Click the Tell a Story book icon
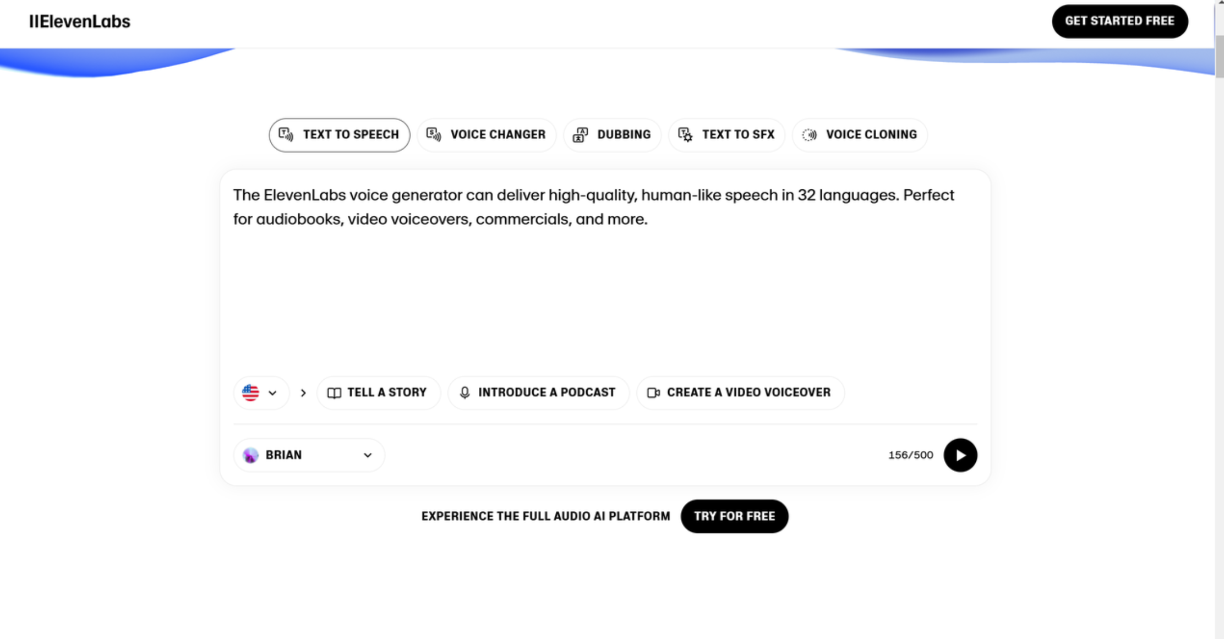 334,392
